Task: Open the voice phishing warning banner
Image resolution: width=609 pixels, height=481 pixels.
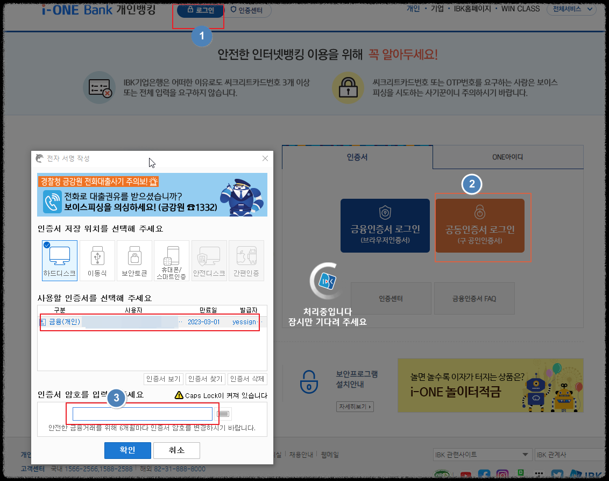Action: coord(152,195)
